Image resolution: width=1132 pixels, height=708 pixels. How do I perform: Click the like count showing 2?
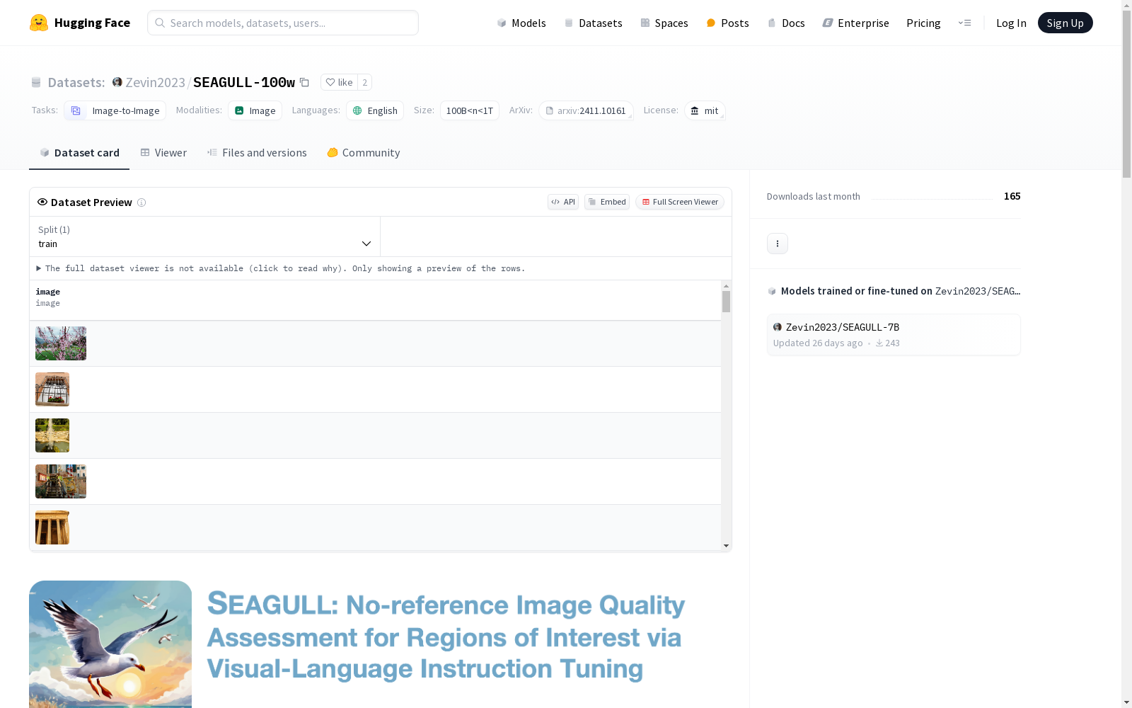365,82
